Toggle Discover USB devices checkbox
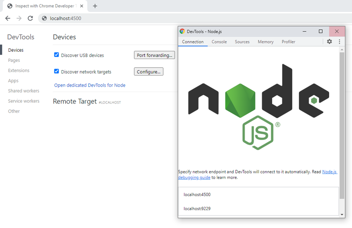 coord(56,54)
